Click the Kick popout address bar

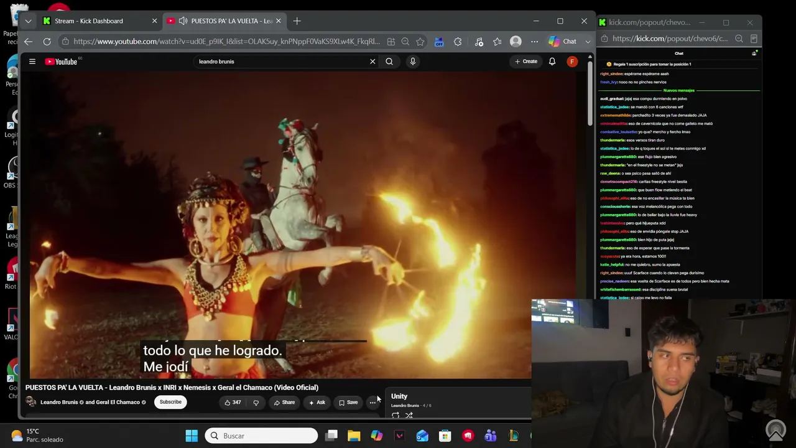[670, 39]
